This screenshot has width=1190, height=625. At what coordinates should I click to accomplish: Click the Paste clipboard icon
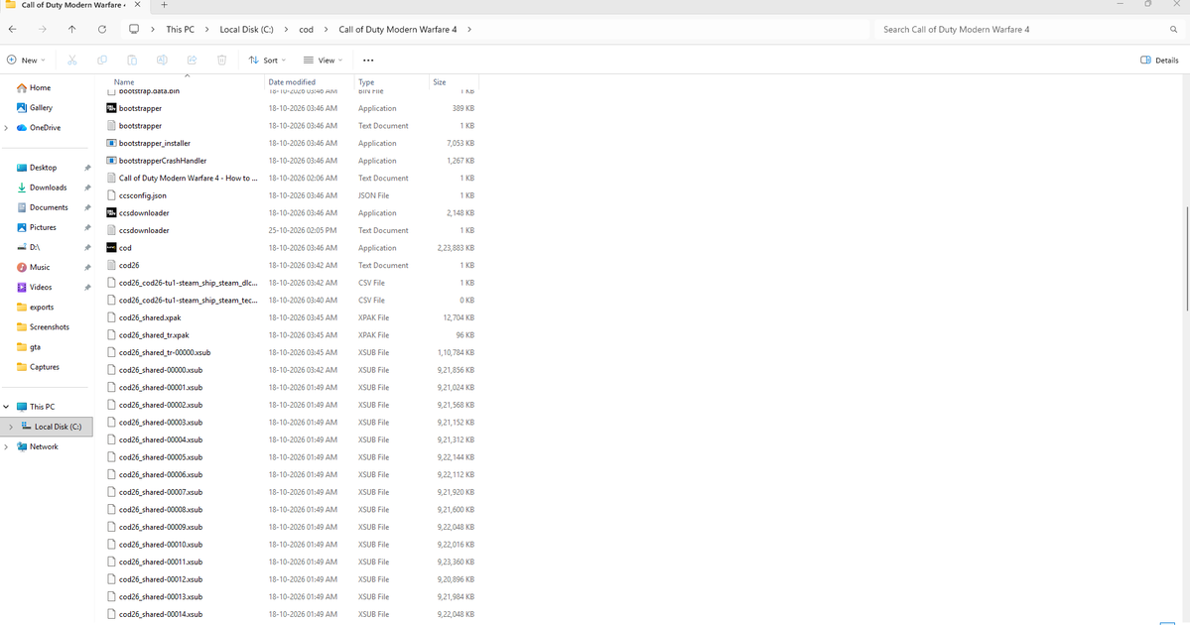132,60
